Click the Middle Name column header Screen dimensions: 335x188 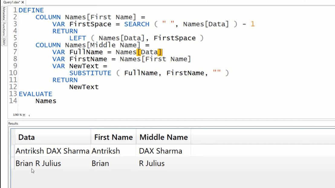click(164, 137)
